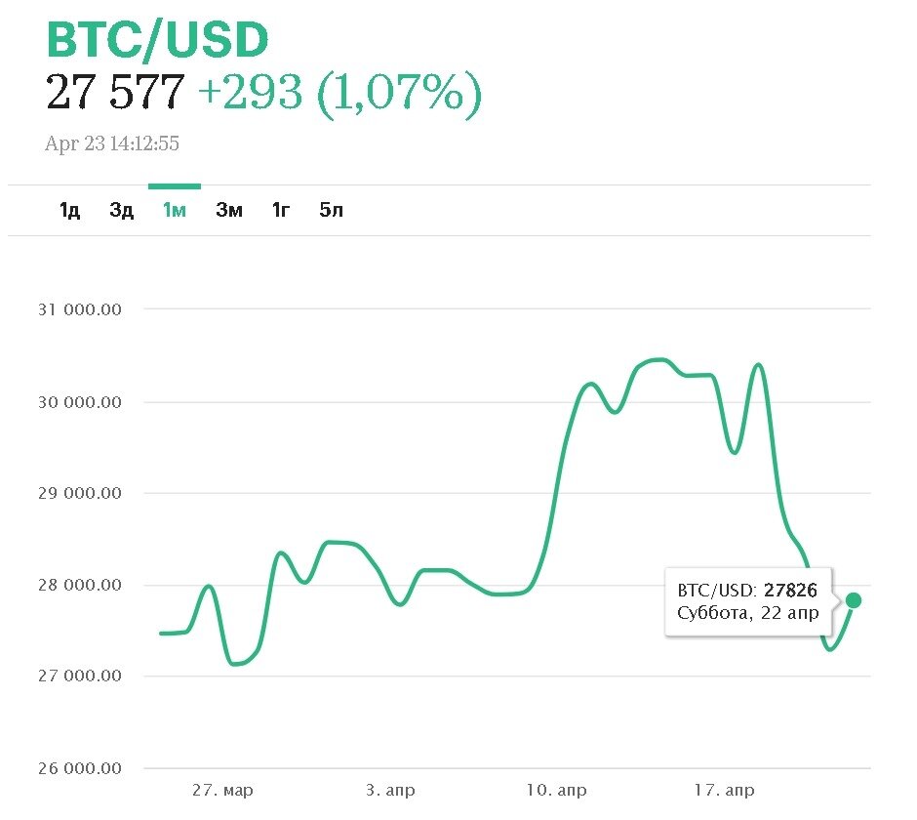Click the +293 (1,07%) change value
The height and width of the screenshot is (820, 917).
(339, 93)
